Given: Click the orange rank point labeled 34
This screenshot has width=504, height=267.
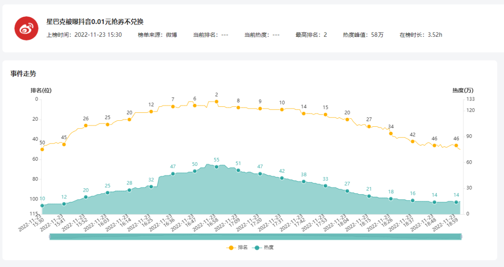Looking at the screenshot, I should click(391, 134).
